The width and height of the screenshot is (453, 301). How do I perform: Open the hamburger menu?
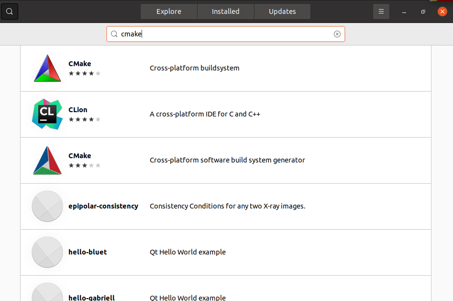point(381,12)
